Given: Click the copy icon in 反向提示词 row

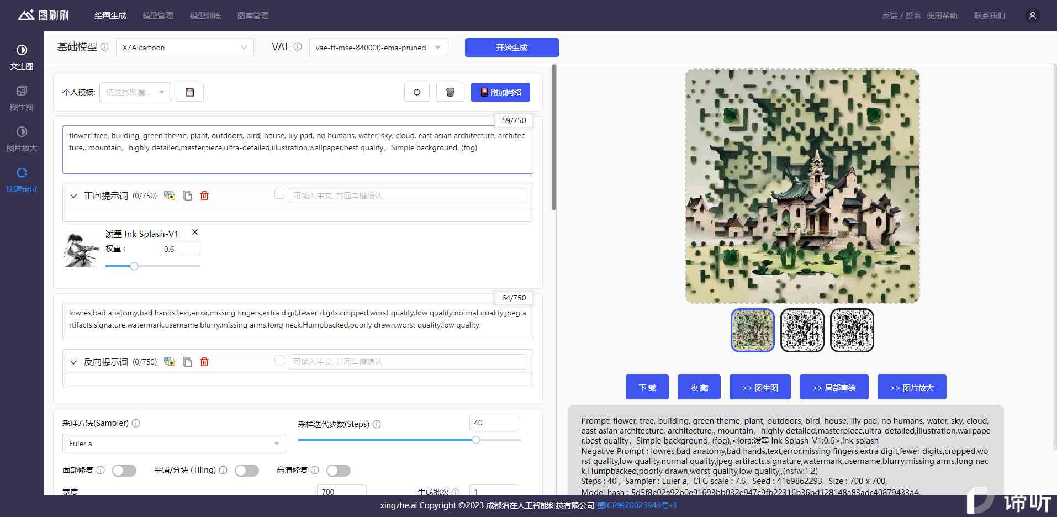Looking at the screenshot, I should click(x=187, y=362).
